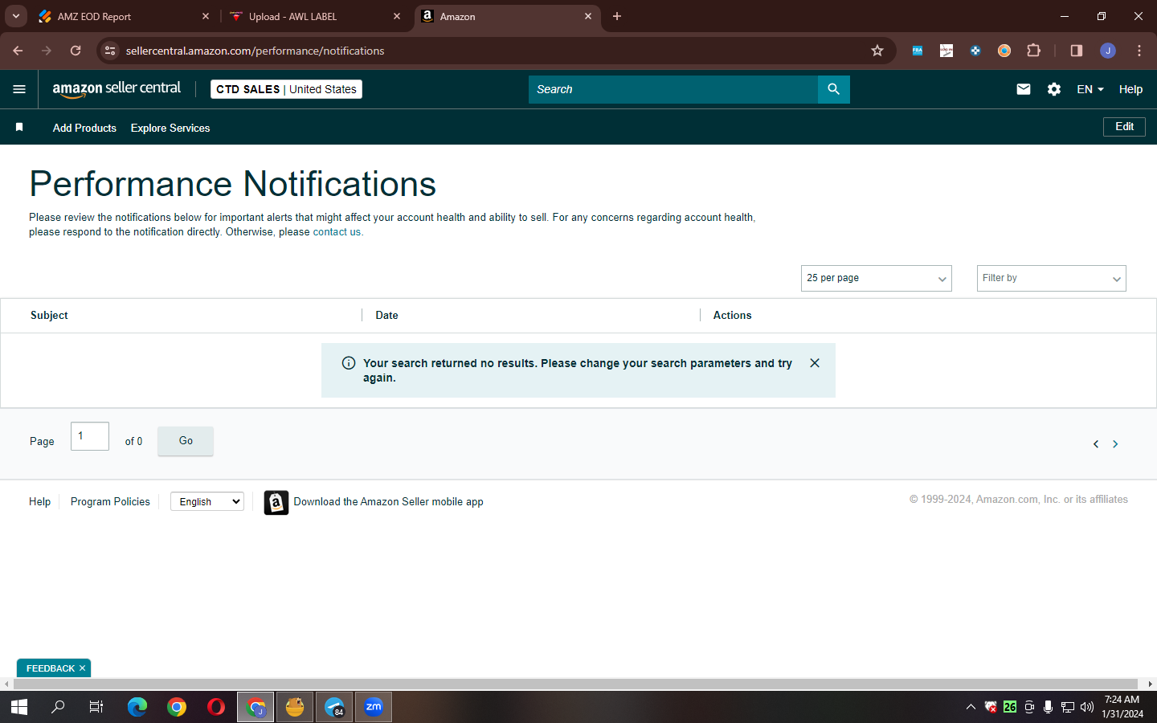
Task: Open the Filter by dropdown
Action: pos(1051,278)
